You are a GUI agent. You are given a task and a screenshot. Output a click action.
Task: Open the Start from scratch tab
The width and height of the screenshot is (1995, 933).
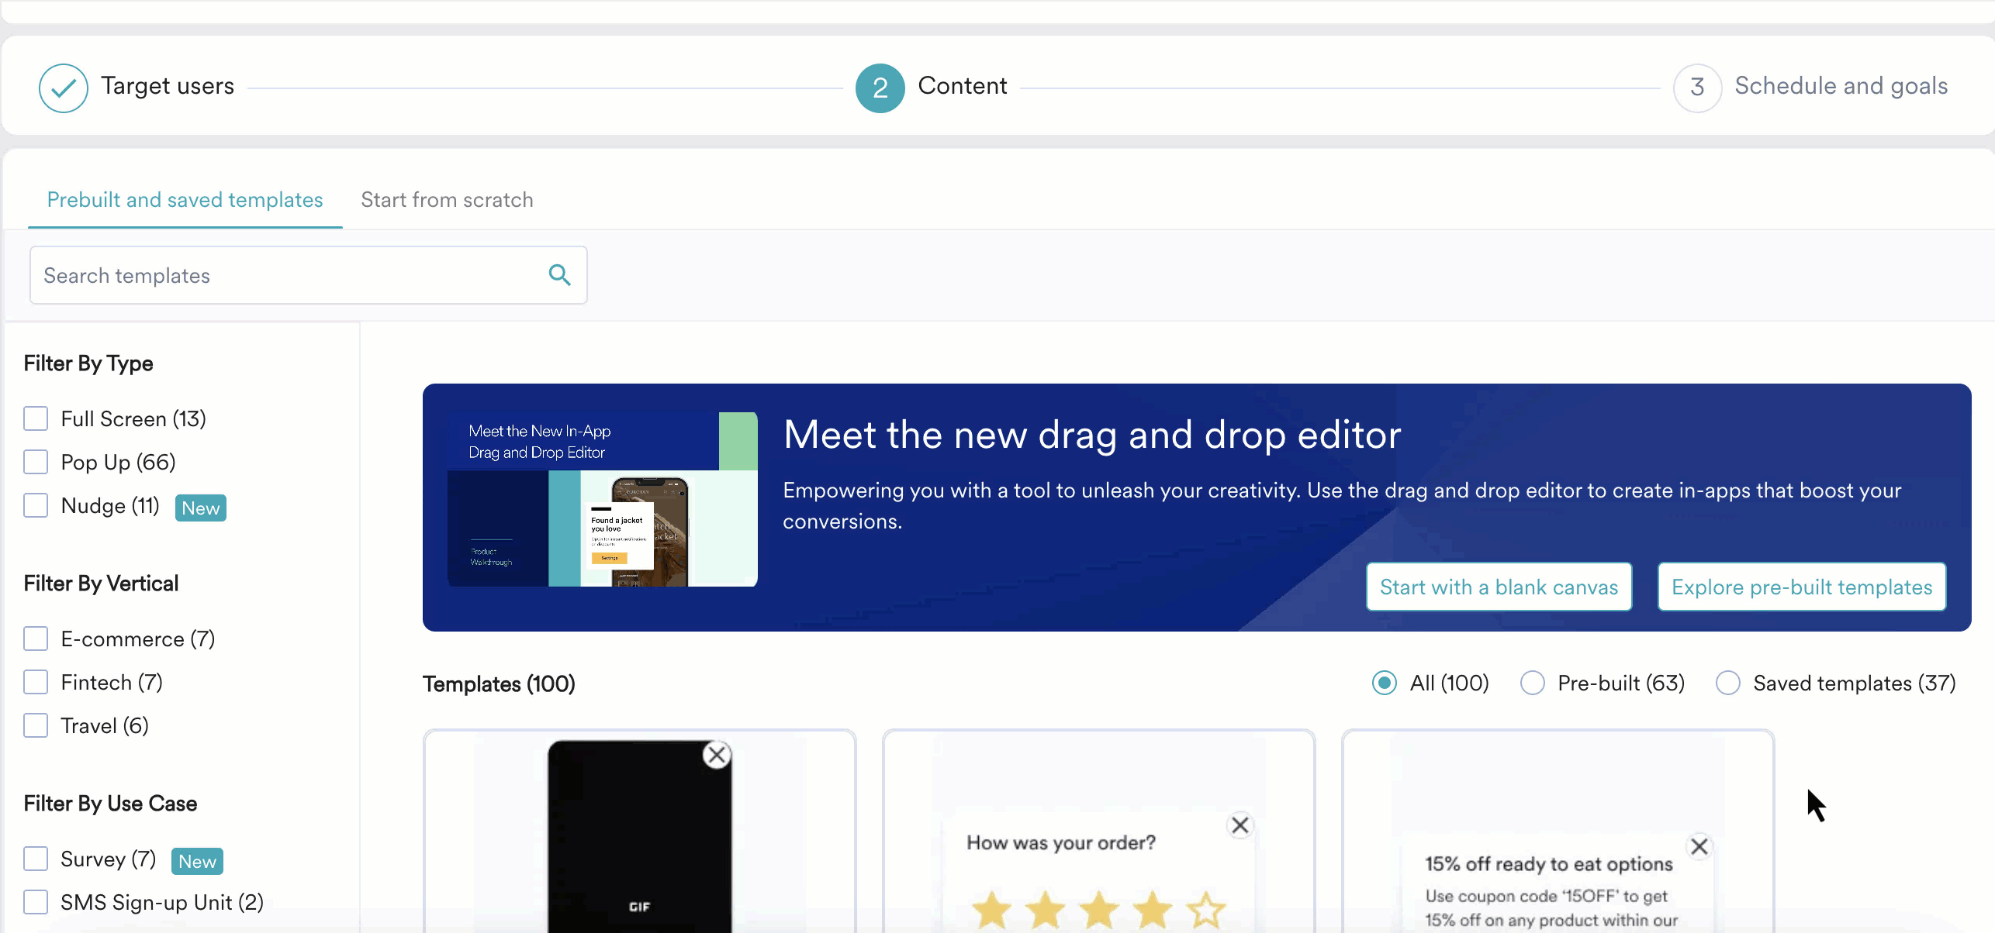(x=447, y=200)
